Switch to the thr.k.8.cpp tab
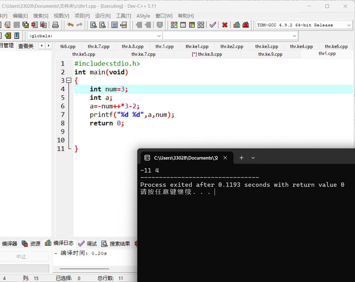 tap(133, 46)
